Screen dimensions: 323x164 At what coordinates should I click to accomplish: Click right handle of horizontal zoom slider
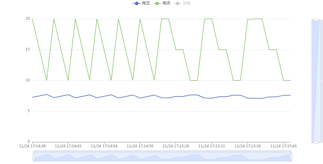(x=291, y=157)
